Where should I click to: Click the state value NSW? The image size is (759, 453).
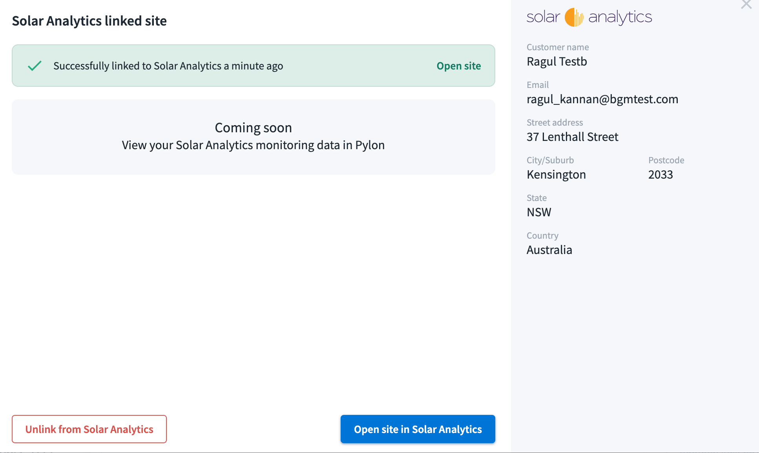tap(539, 212)
